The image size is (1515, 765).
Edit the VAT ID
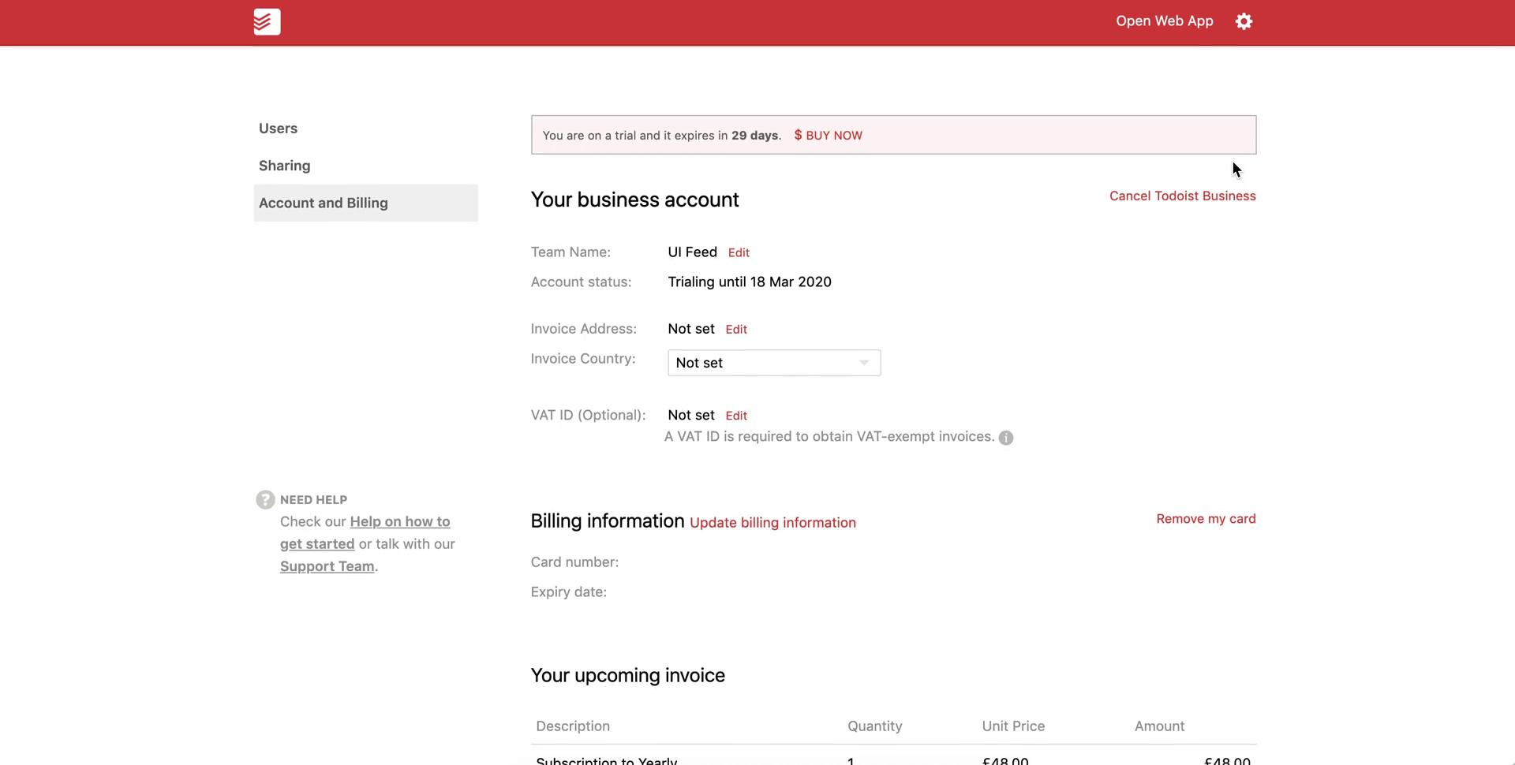point(736,416)
